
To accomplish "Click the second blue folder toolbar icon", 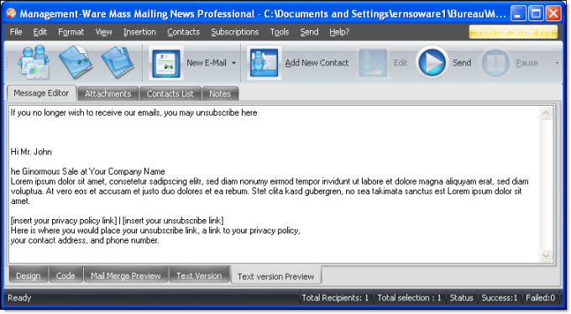I will coord(76,63).
